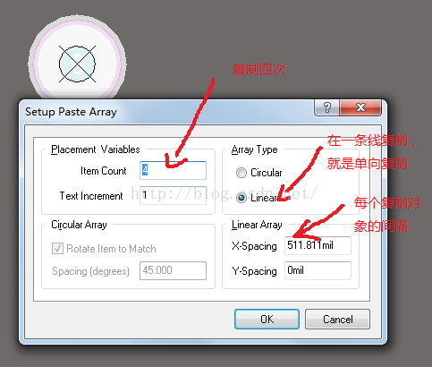
Task: Click the Placement Variables group label
Action: pos(96,149)
